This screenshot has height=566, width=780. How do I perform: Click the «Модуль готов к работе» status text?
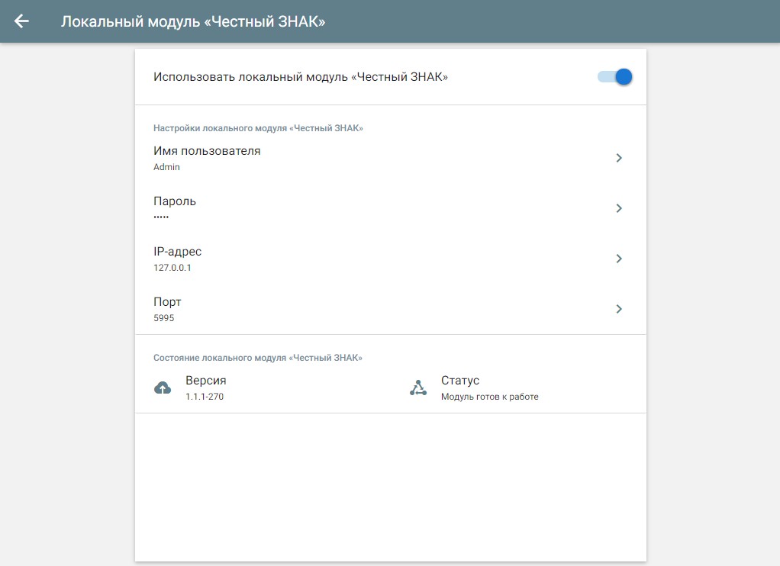[489, 397]
